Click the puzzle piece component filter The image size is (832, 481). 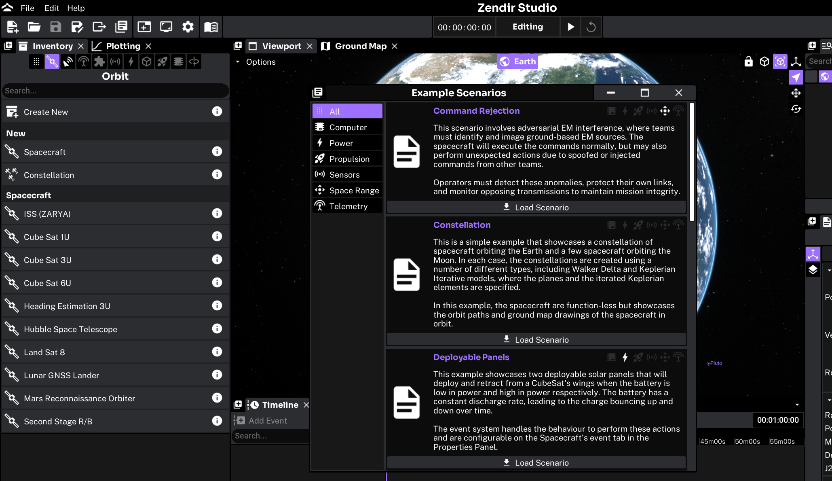tap(99, 61)
